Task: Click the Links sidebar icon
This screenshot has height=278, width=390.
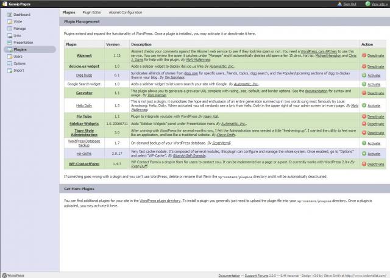Action: [10, 35]
